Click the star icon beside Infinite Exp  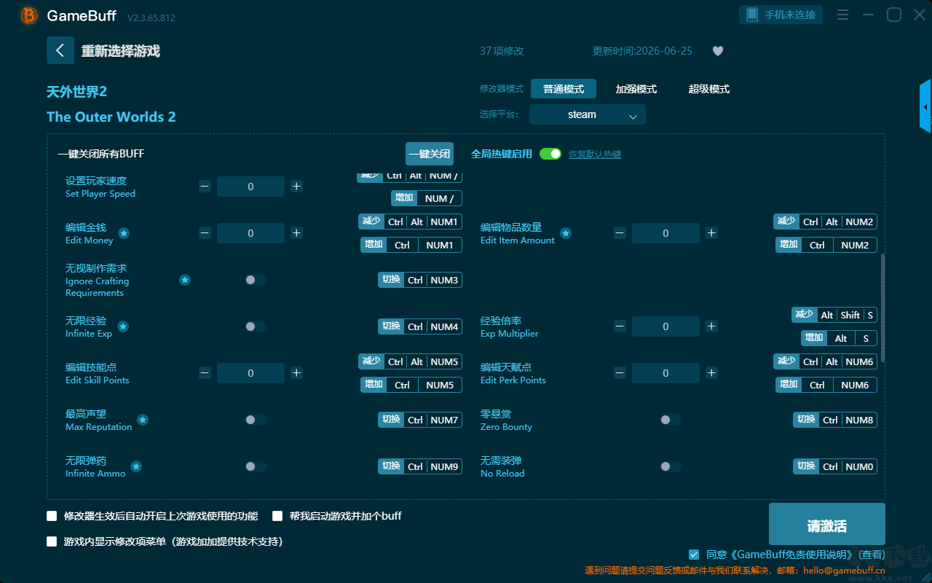pos(123,326)
